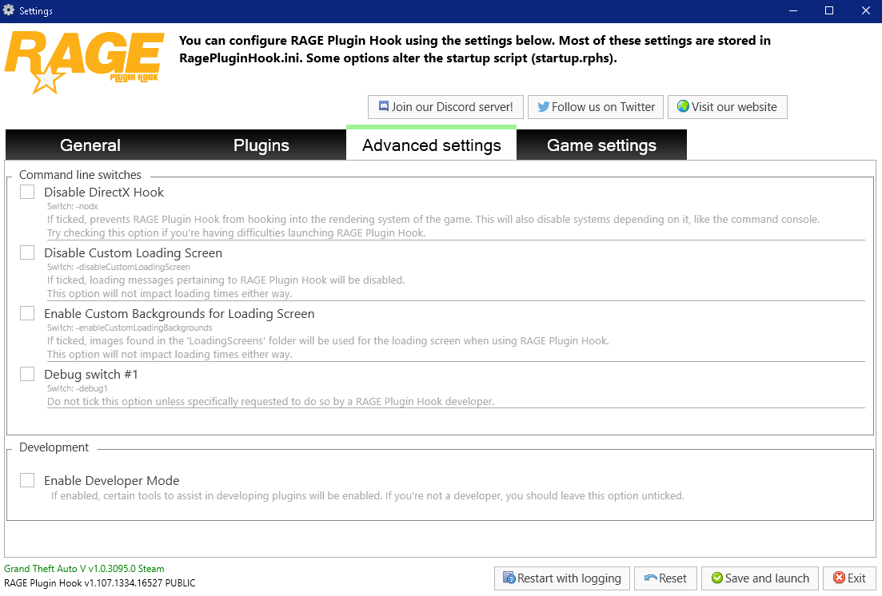The width and height of the screenshot is (882, 596).
Task: Select the Advanced settings tab
Action: [x=432, y=145]
